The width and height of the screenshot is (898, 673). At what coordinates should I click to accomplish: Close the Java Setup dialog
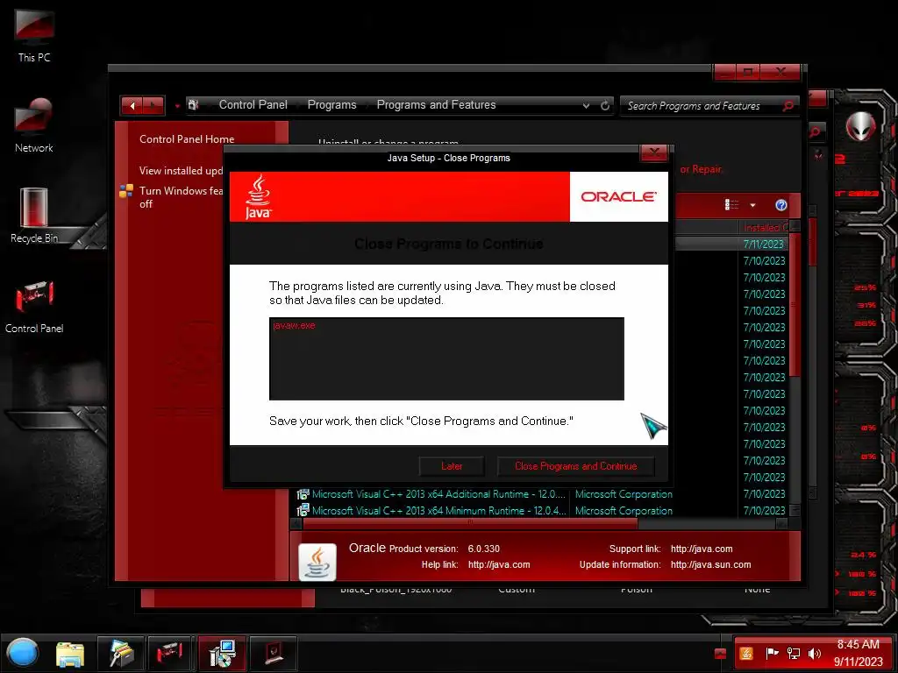pos(653,152)
